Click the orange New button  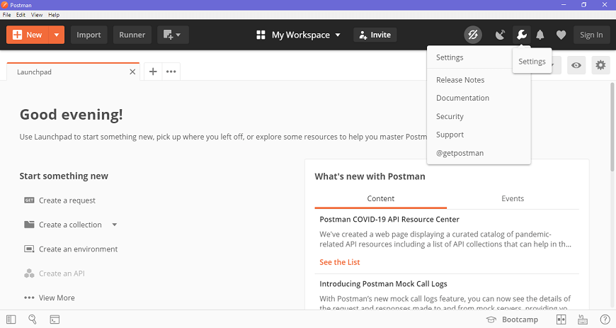pyautogui.click(x=28, y=35)
